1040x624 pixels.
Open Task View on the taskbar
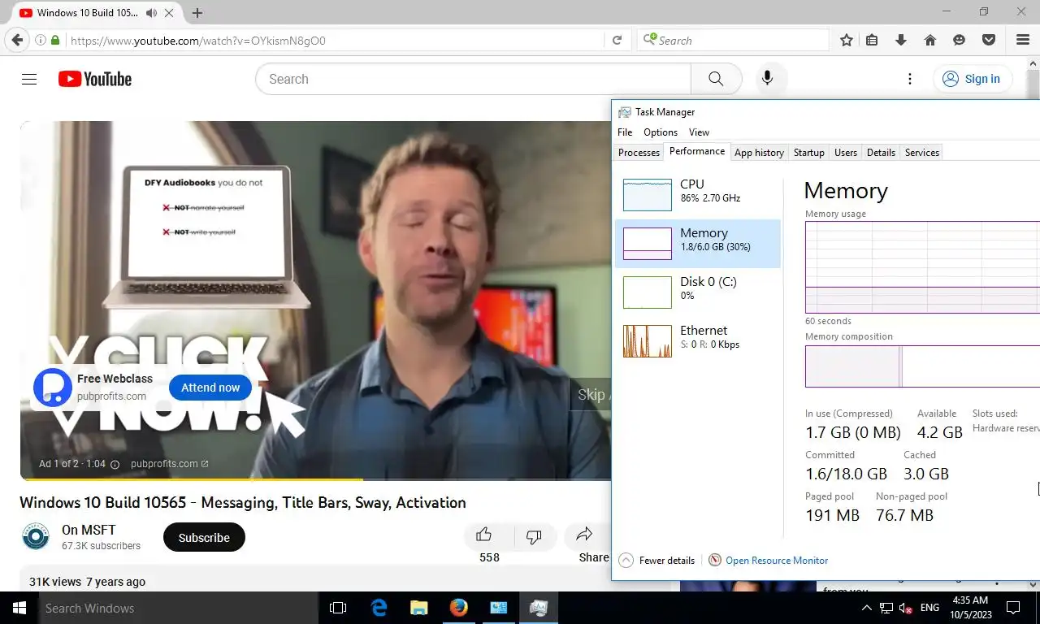pyautogui.click(x=338, y=608)
